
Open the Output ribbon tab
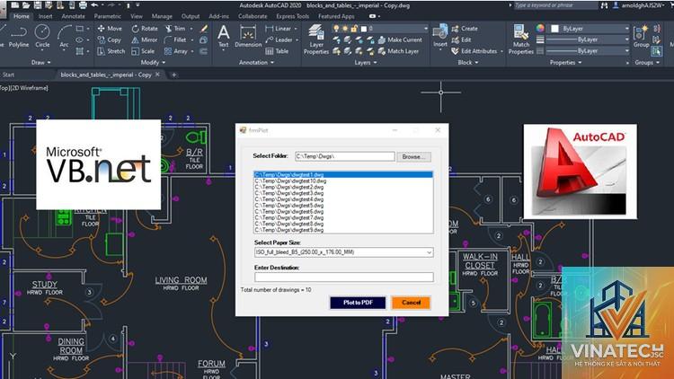[x=190, y=16]
